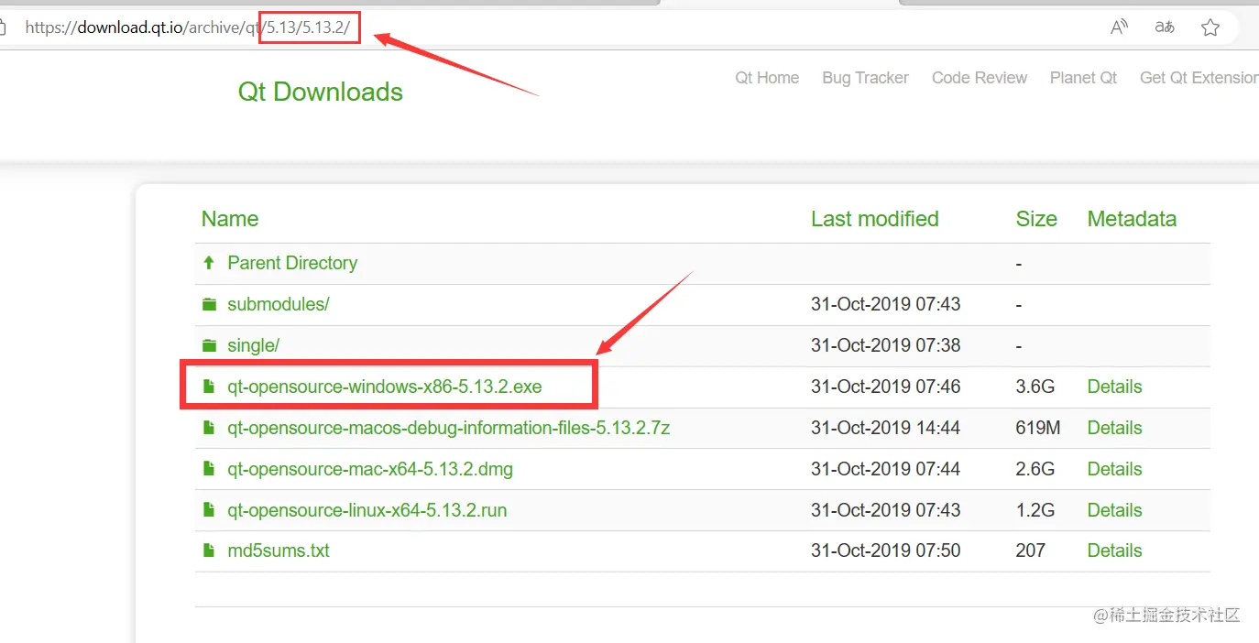Click the file icon beside windows-x86 exe

pos(209,387)
